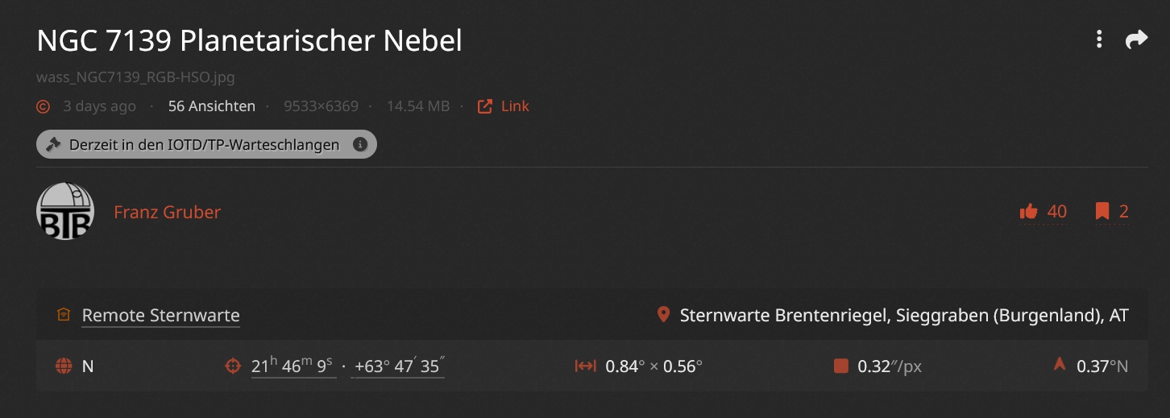Open Franz Gruber's profile link
The image size is (1170, 418).
coord(167,212)
